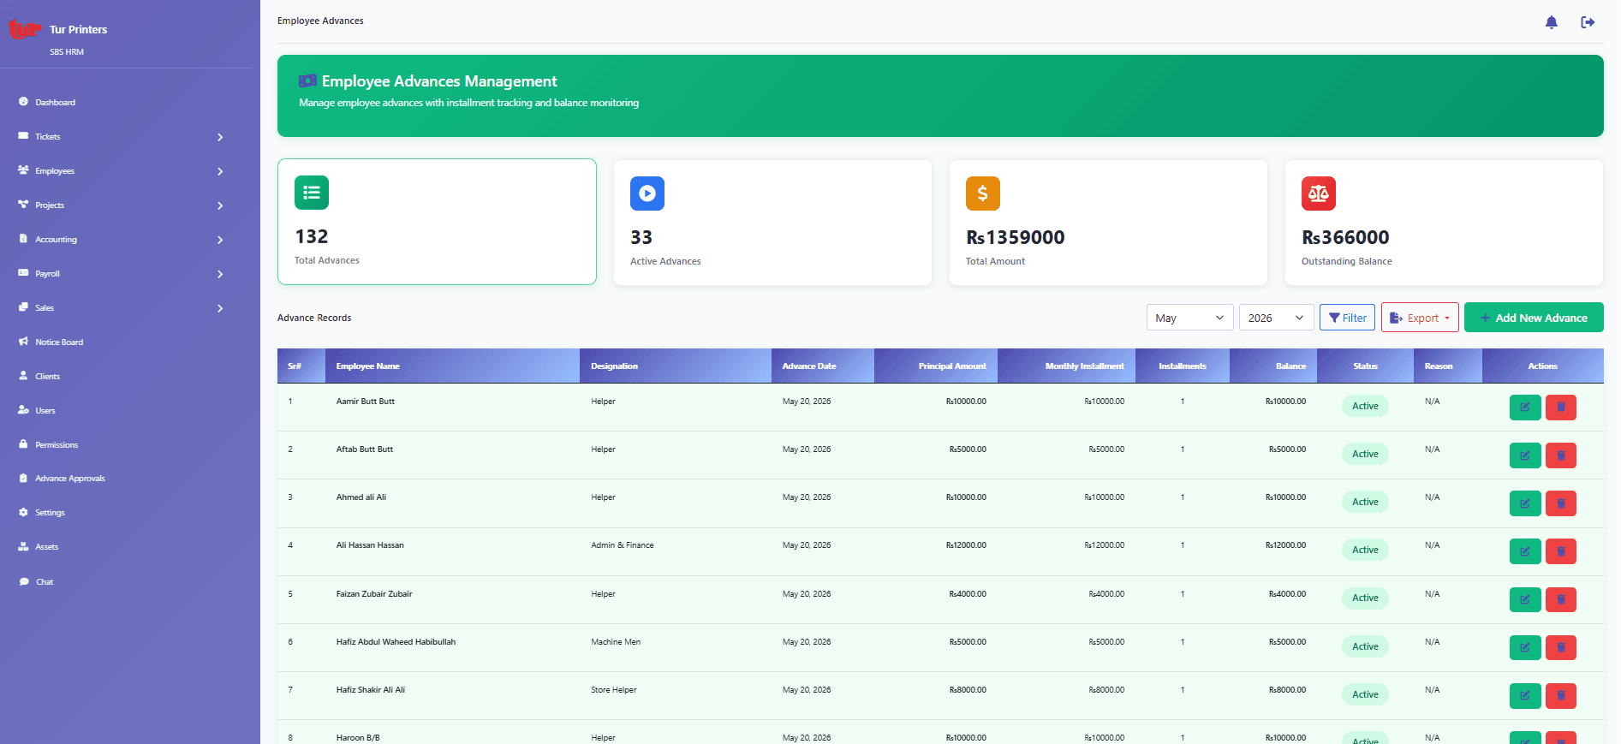The width and height of the screenshot is (1621, 744).
Task: Click 'Rs12000.00' principal amount cell
Action: (x=966, y=545)
